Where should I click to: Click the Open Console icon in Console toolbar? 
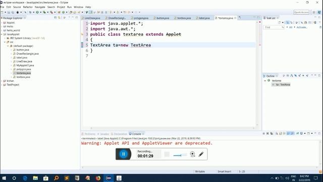308,133
